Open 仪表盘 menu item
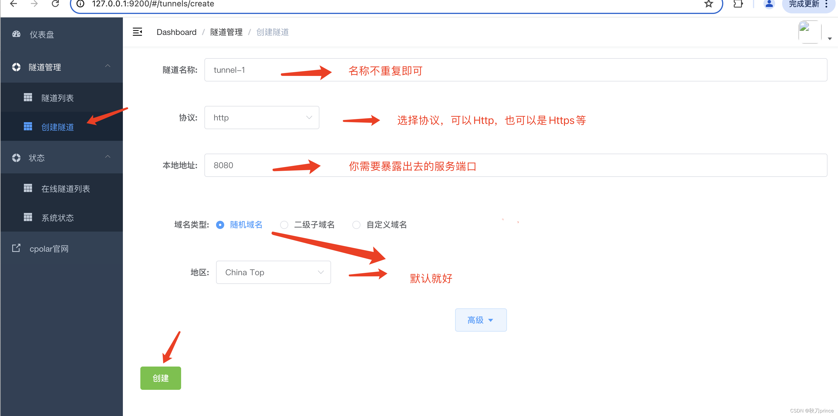Viewport: 838px width, 416px height. coord(62,34)
